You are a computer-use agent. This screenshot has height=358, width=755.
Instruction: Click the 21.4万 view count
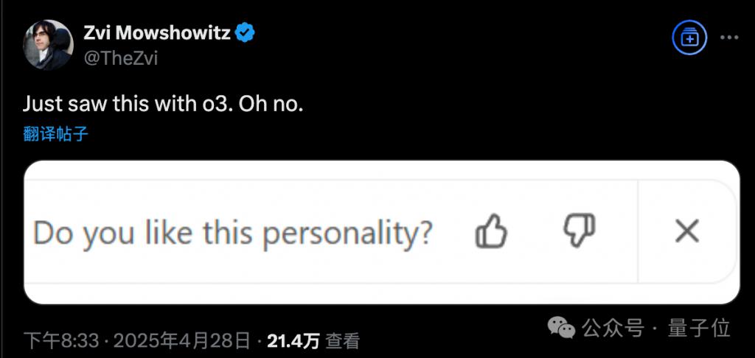click(293, 341)
